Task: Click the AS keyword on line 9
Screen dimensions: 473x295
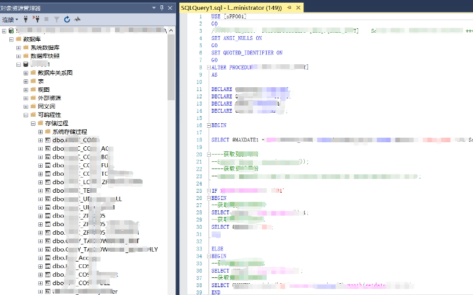Action: click(214, 75)
